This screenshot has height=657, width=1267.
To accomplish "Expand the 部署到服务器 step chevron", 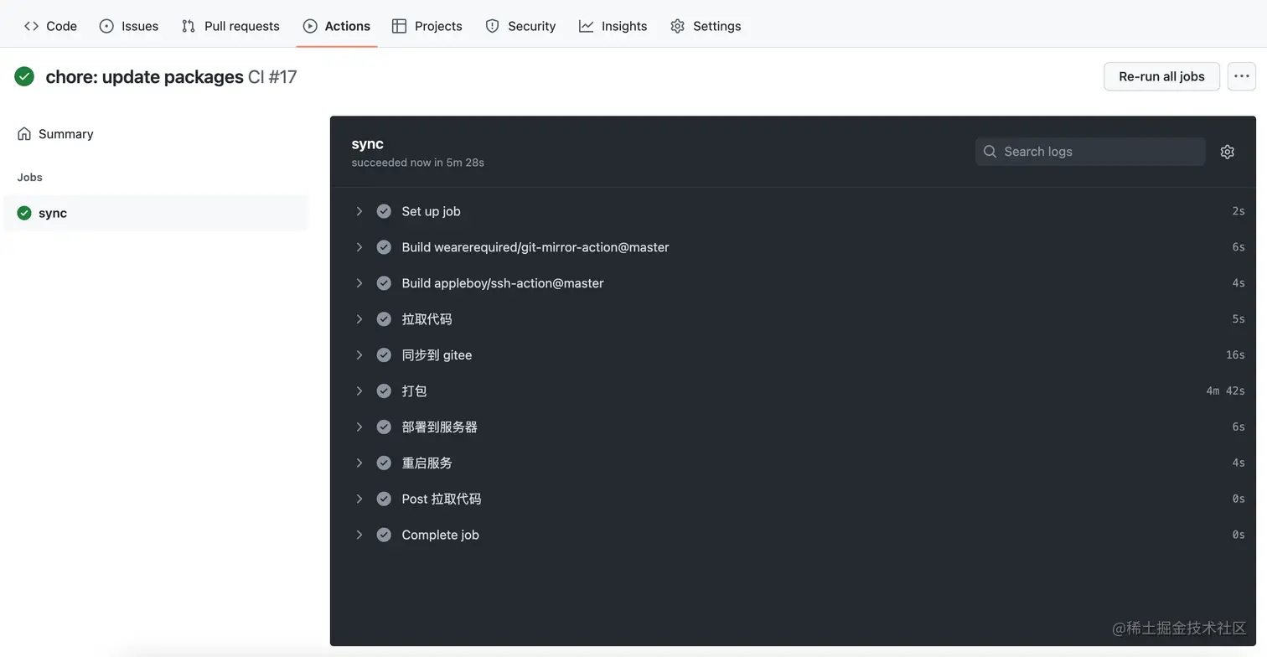I will click(359, 427).
